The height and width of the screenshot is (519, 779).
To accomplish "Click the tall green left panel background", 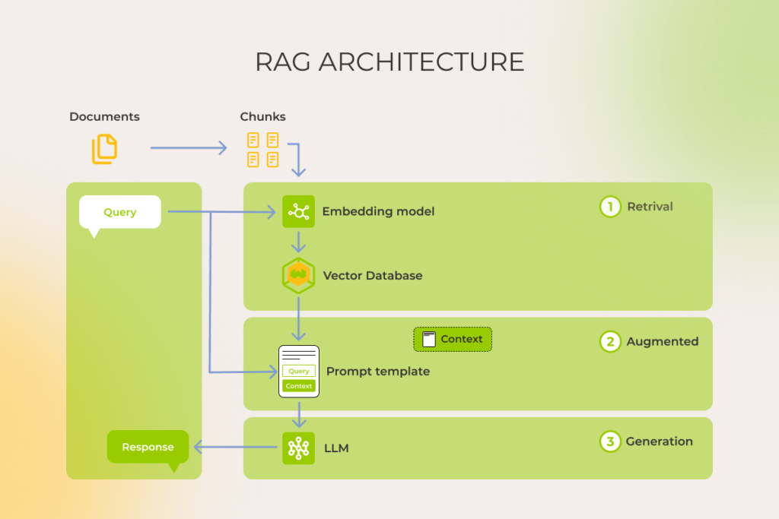I will click(133, 327).
